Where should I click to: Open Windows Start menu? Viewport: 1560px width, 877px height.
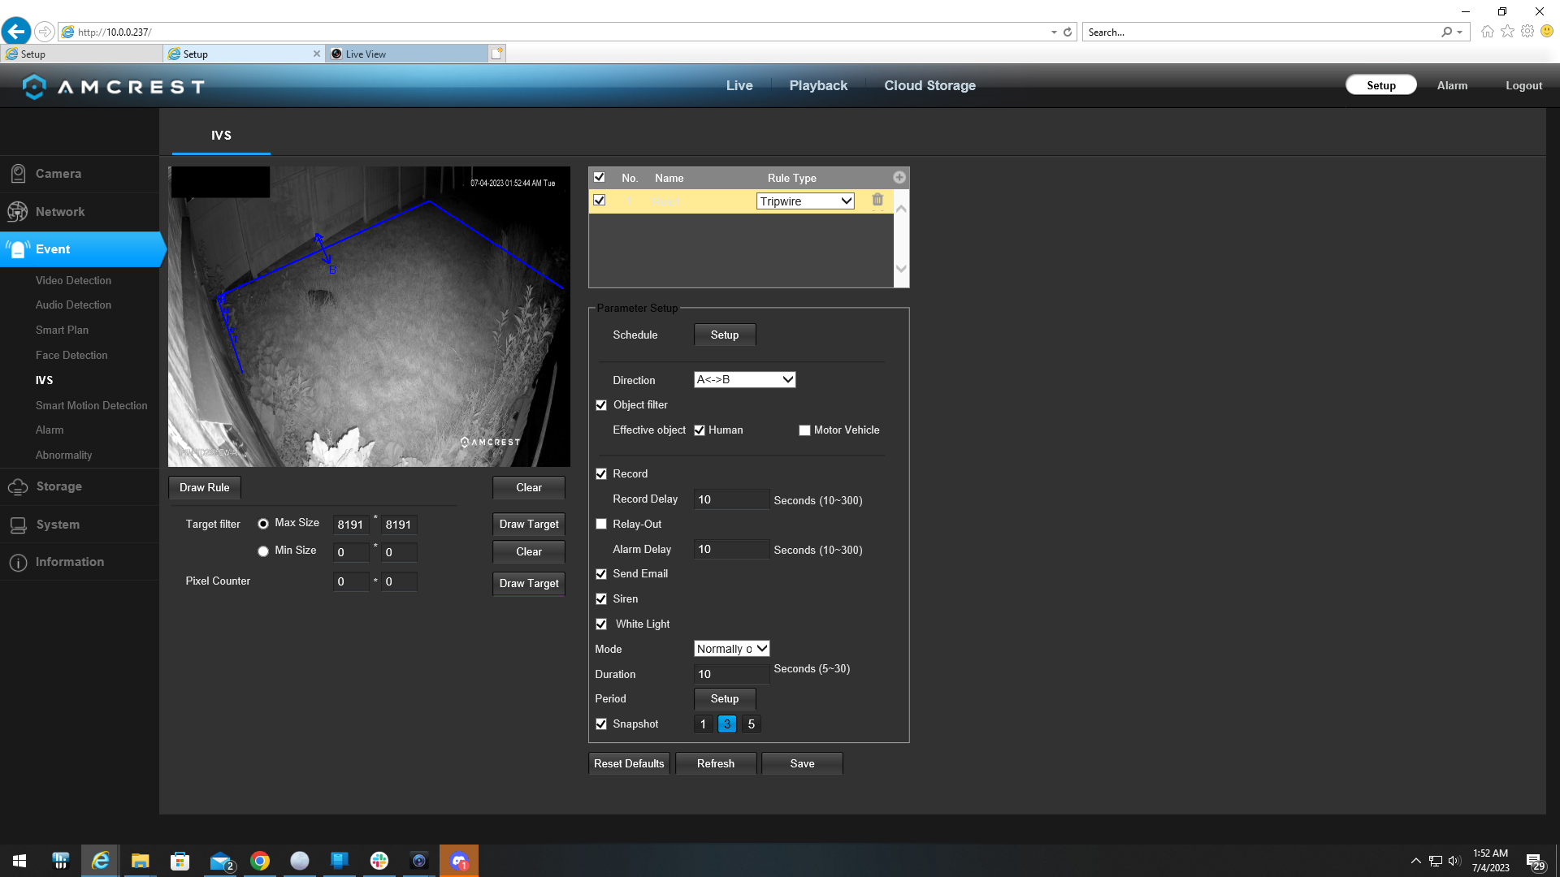19,861
